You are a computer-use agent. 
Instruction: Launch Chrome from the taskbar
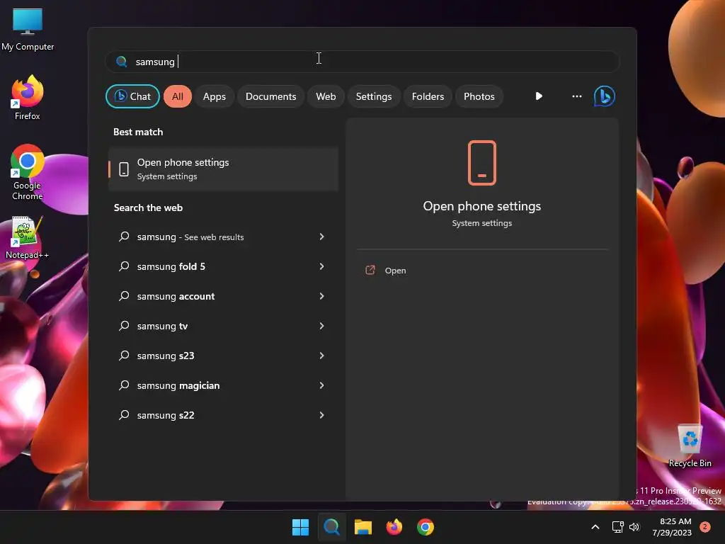(426, 527)
